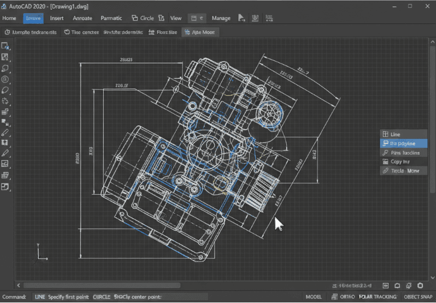Screen dimensions: 436x303
Task: Click the Strvfcte pdermtle button
Action: click(123, 32)
